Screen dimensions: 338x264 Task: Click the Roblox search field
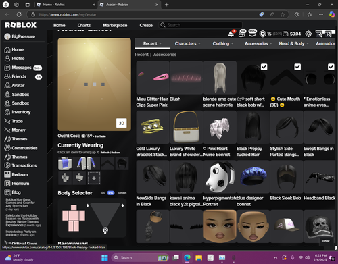[201, 25]
